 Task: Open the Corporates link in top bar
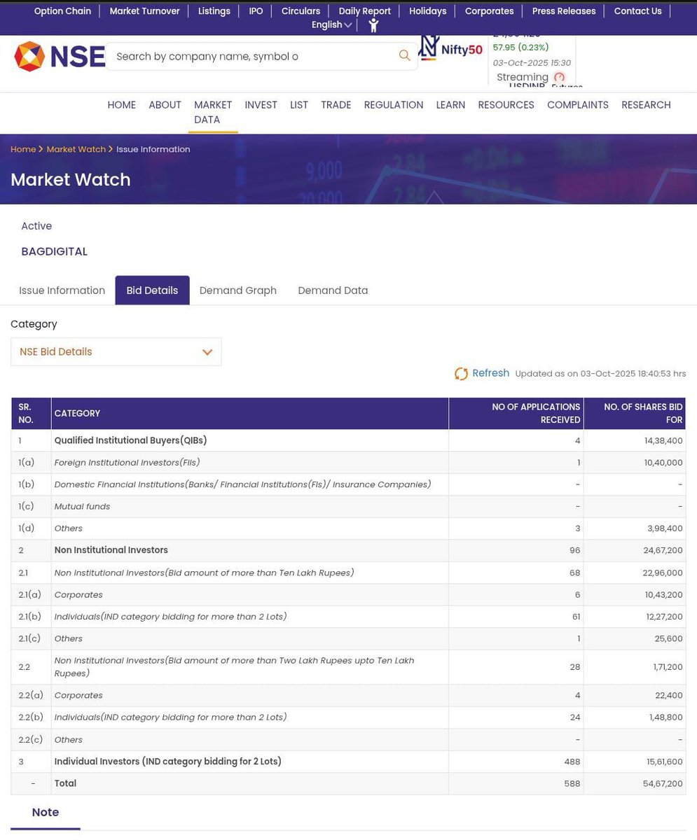click(489, 11)
